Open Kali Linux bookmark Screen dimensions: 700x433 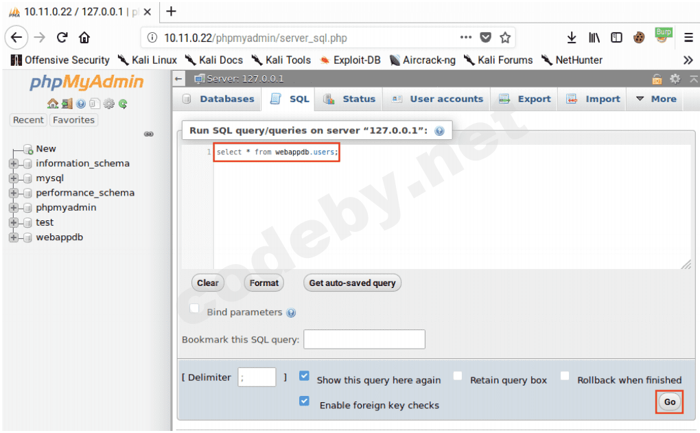click(x=148, y=60)
